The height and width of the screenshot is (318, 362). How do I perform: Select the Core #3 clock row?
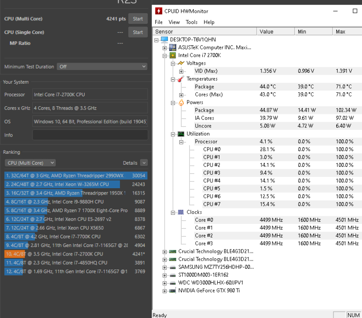[278, 243]
